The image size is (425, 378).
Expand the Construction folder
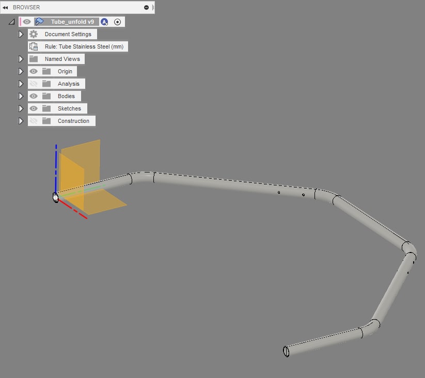coord(21,121)
